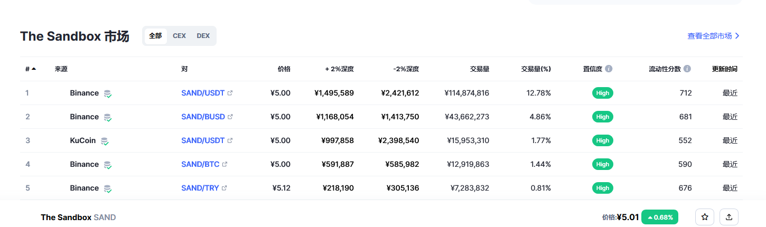Open SAND/BTC pair link
The width and height of the screenshot is (766, 227).
pos(200,164)
